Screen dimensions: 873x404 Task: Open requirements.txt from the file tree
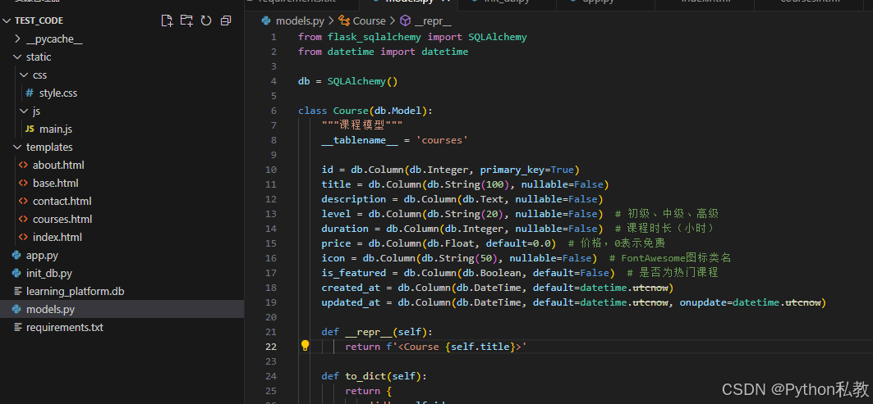click(64, 328)
